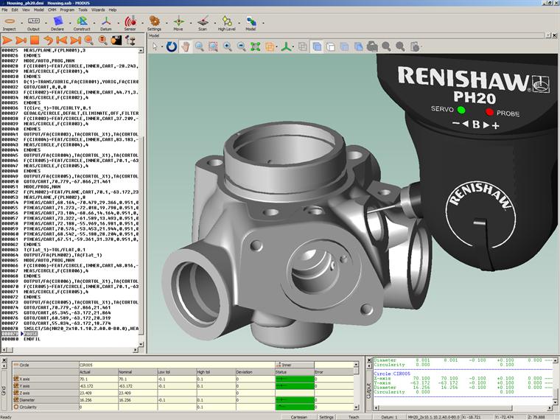Click the green zoom-to-fit icon
This screenshot has width=560, height=420.
[x=256, y=46]
